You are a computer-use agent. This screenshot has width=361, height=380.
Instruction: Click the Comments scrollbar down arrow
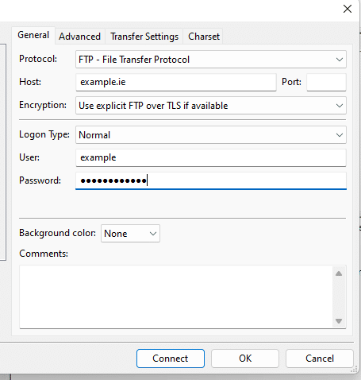[339, 321]
